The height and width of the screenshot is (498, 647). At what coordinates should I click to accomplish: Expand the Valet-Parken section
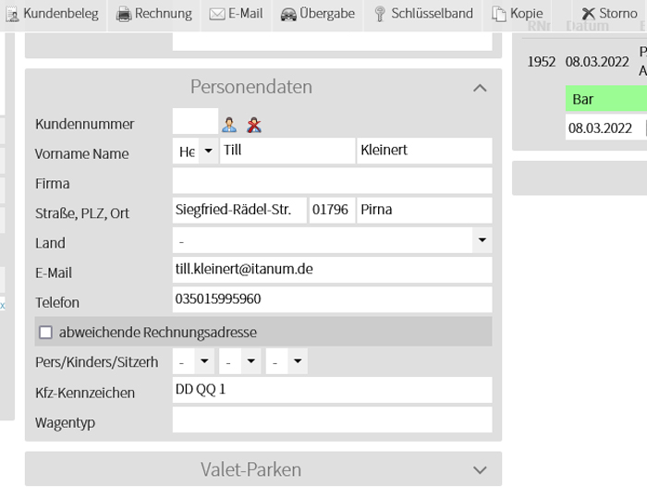480,470
